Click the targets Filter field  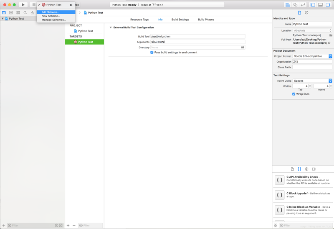tap(91, 225)
